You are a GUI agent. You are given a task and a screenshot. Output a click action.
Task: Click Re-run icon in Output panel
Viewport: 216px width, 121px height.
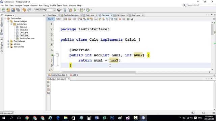tap(48, 82)
